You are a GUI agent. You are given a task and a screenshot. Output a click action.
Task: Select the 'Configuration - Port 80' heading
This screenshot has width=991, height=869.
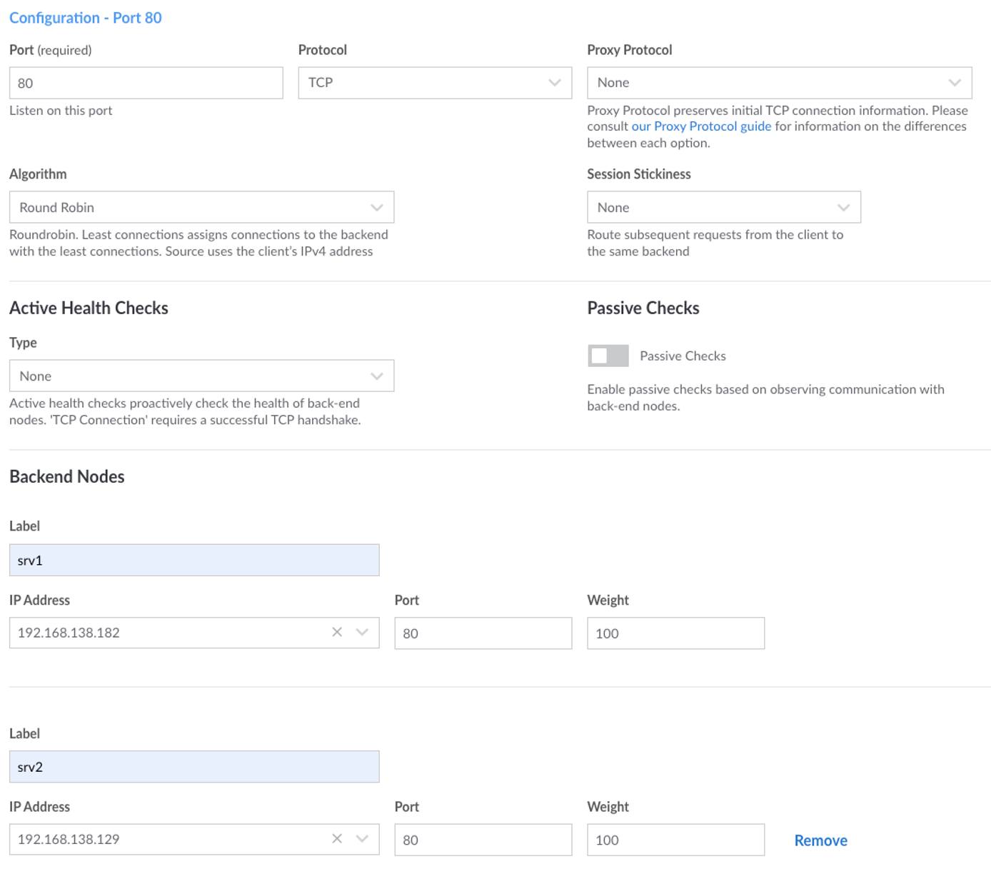[86, 18]
